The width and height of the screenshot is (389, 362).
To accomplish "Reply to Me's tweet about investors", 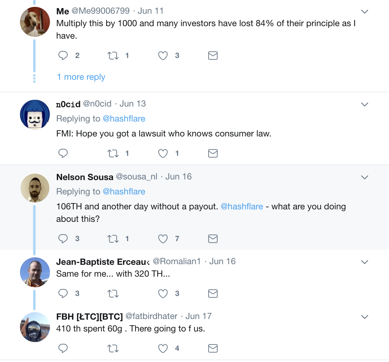I will [x=63, y=55].
